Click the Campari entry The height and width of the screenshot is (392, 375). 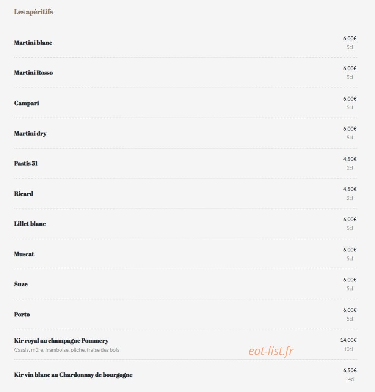[x=27, y=103]
